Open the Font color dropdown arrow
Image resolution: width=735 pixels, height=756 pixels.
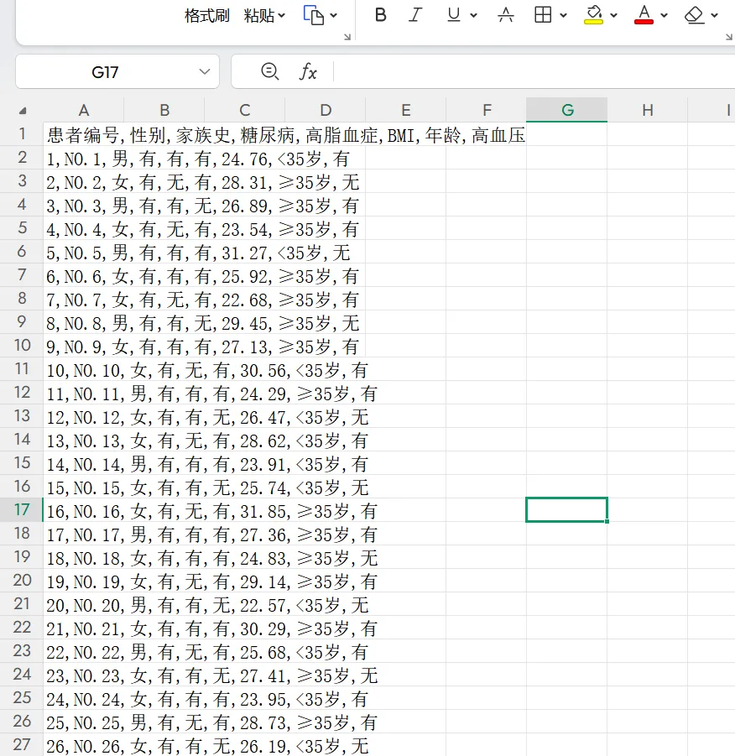(x=665, y=16)
